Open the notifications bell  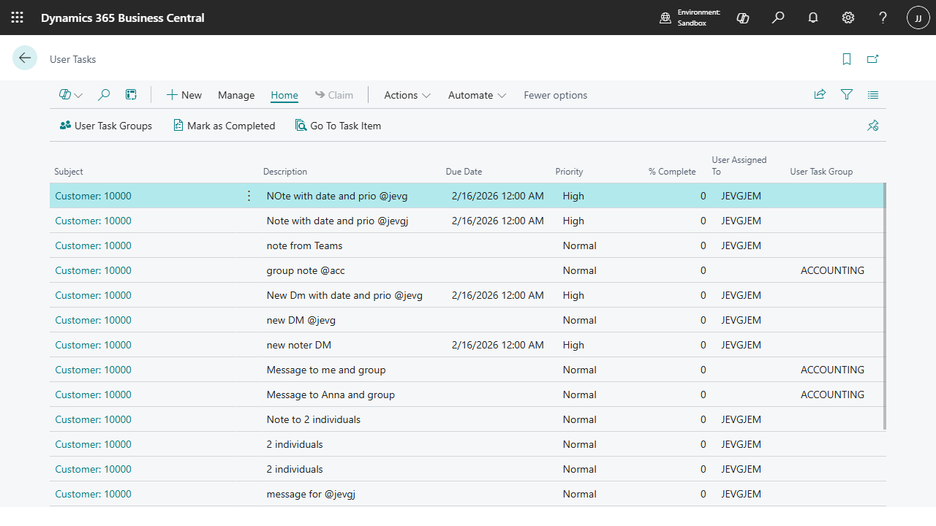click(x=813, y=18)
